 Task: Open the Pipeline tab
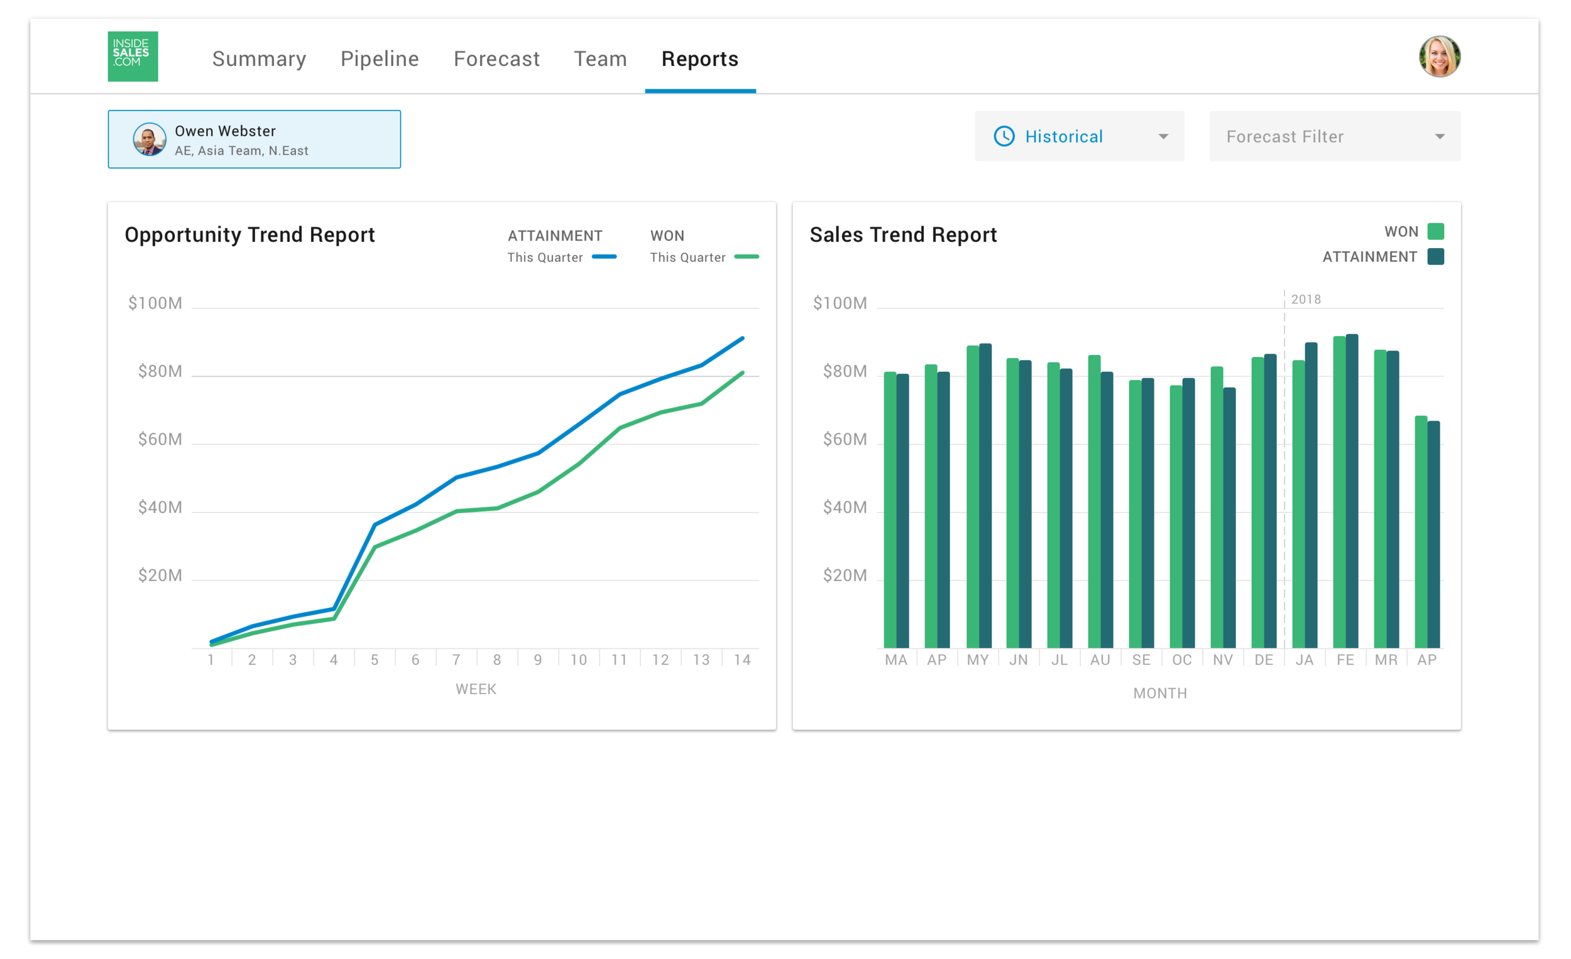tap(380, 58)
